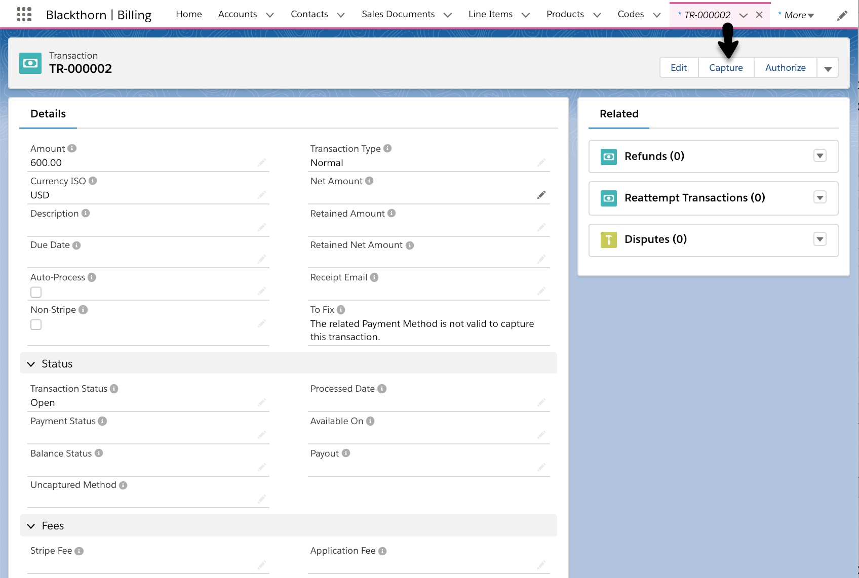The height and width of the screenshot is (578, 859).
Task: Click info icon next to To Fix
Action: pyautogui.click(x=341, y=309)
